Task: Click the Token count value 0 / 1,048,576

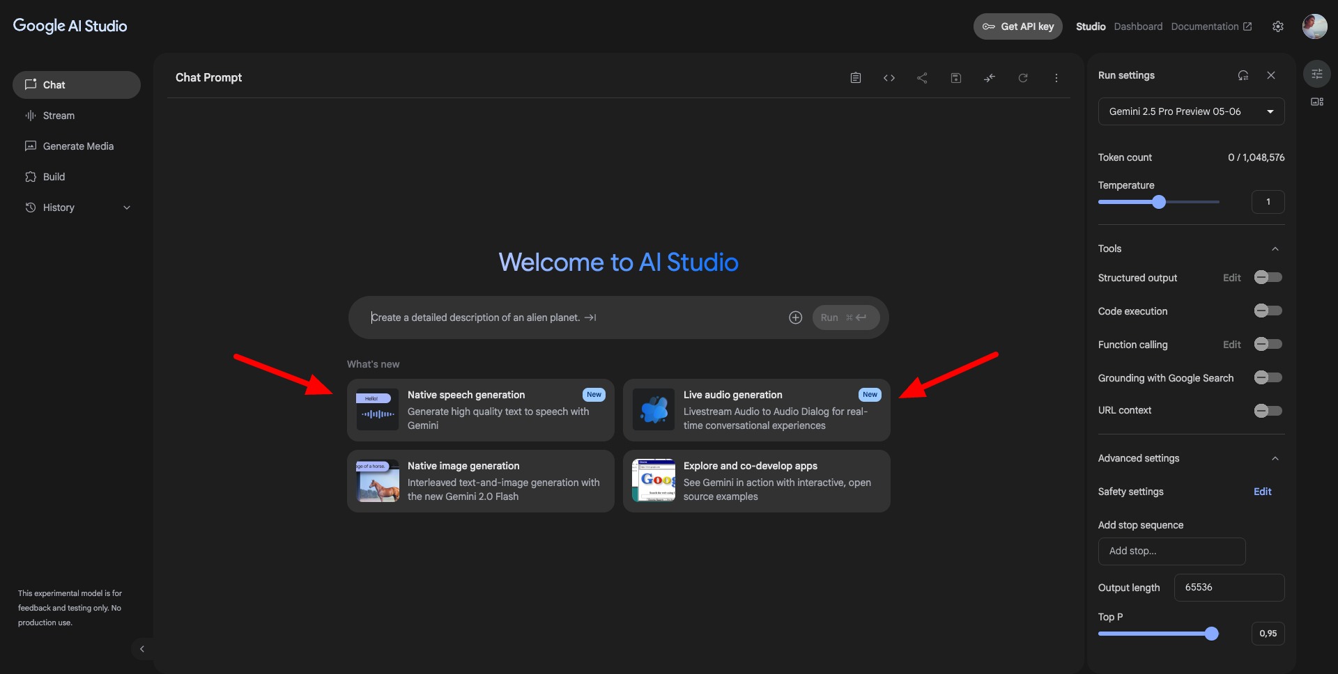Action: tap(1256, 157)
